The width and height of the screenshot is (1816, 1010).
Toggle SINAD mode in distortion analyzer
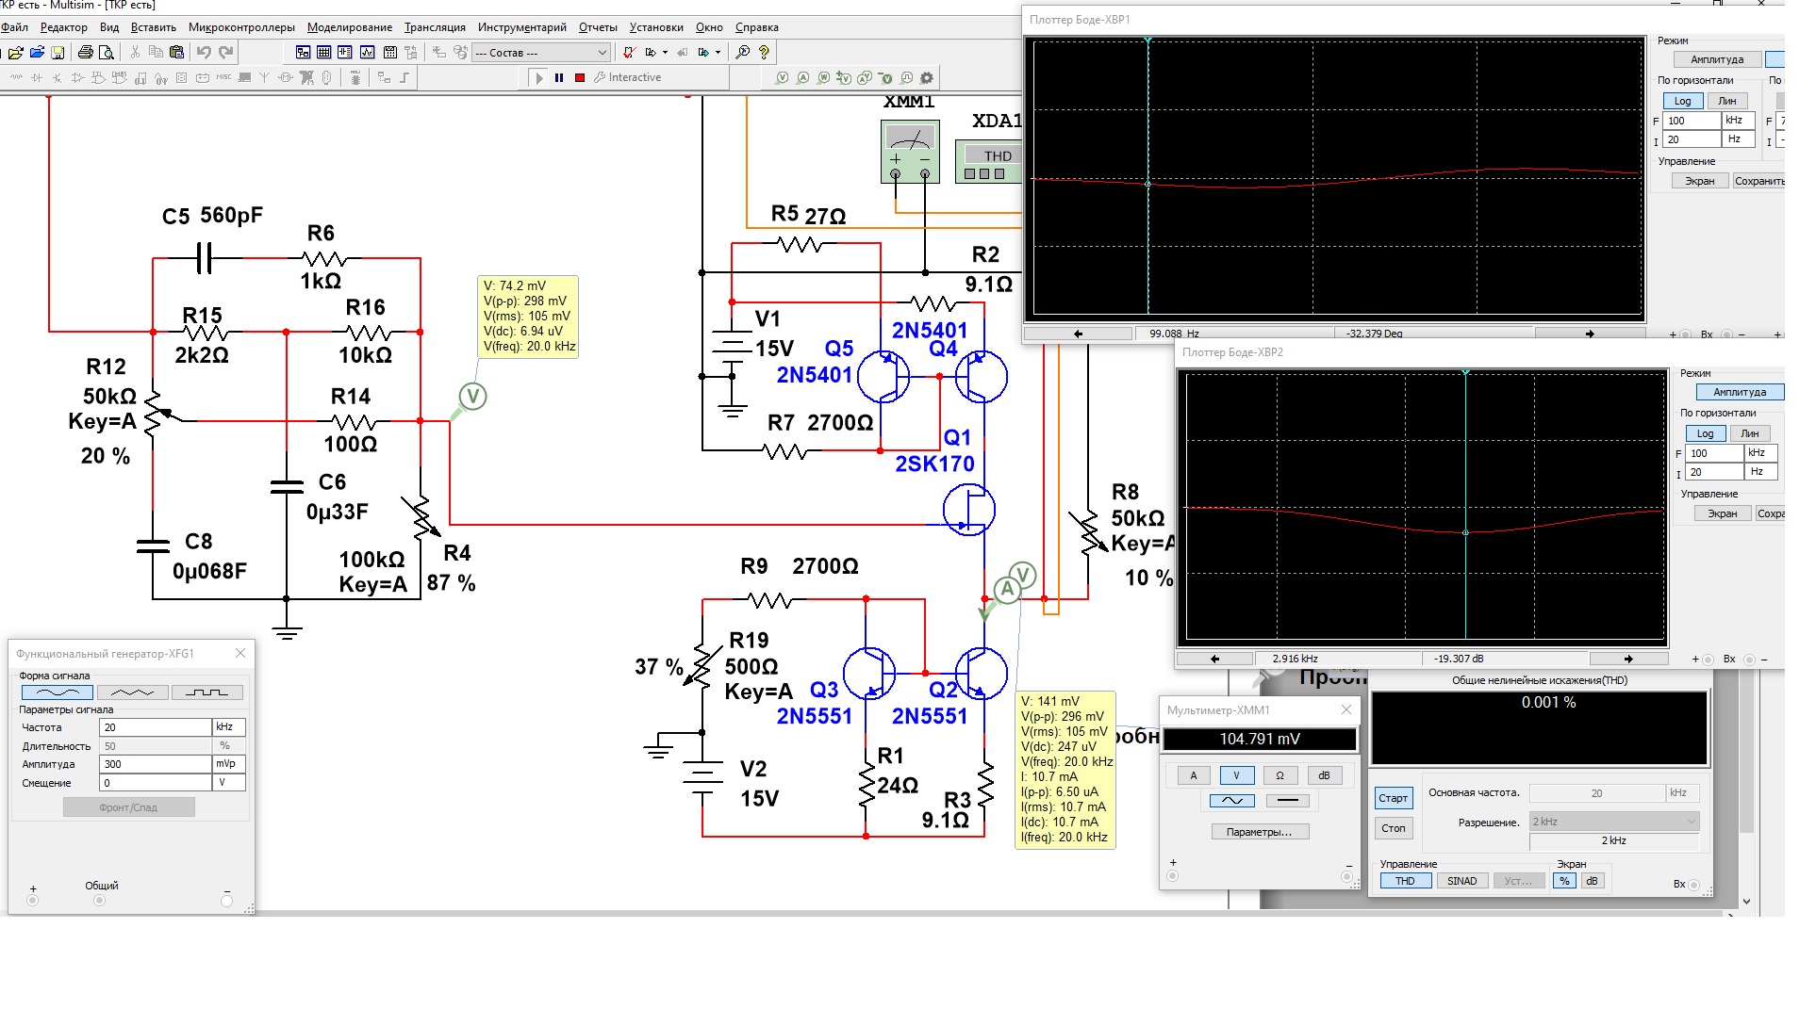click(x=1461, y=881)
